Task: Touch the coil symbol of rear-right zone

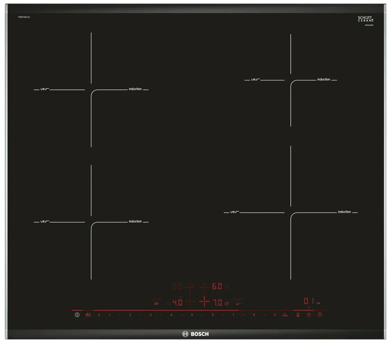Action: [x=255, y=79]
